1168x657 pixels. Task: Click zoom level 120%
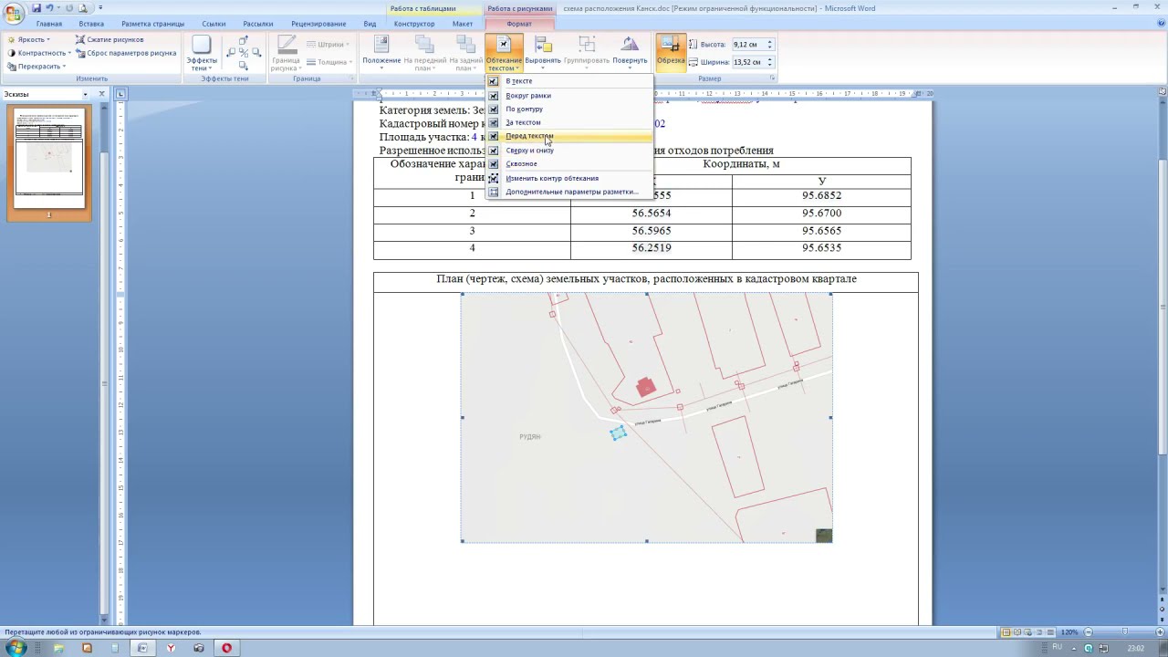[x=1069, y=632]
